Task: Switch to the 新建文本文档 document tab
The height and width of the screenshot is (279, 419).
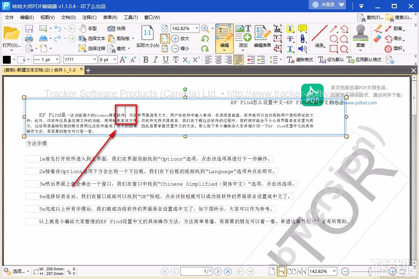Action: [x=39, y=70]
